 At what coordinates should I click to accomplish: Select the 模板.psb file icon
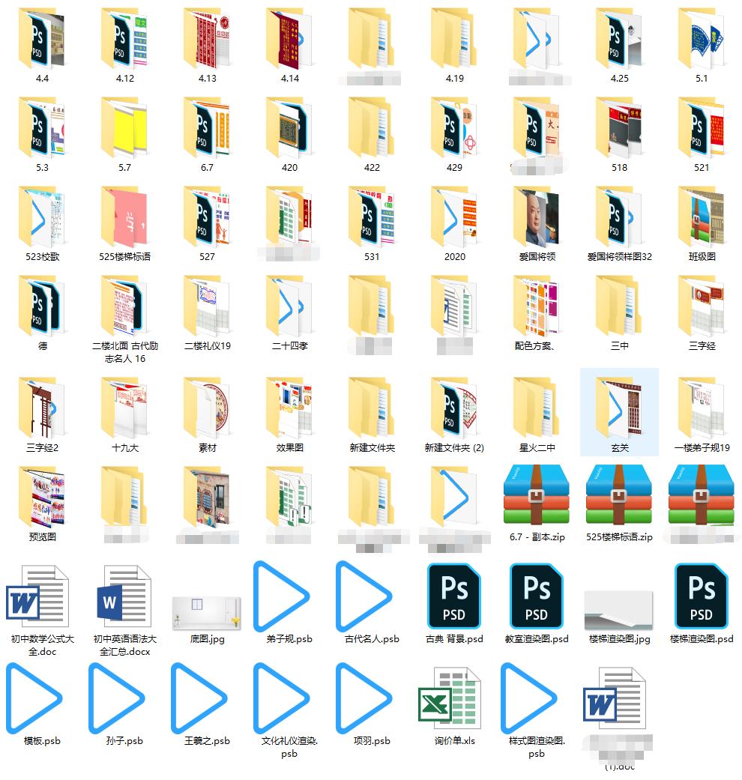pyautogui.click(x=34, y=698)
